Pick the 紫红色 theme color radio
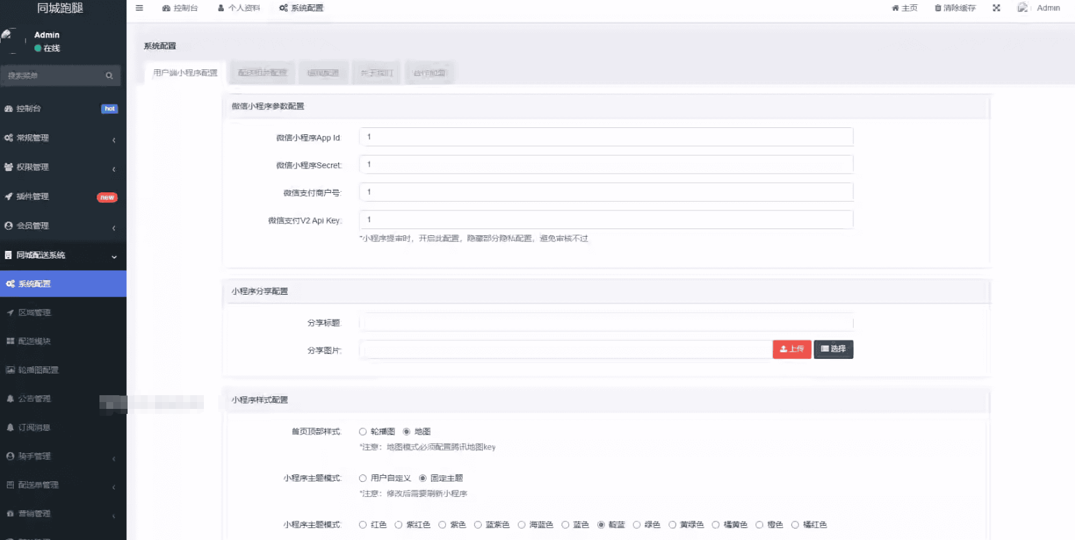Screen dimensions: 1075x540 coord(398,525)
